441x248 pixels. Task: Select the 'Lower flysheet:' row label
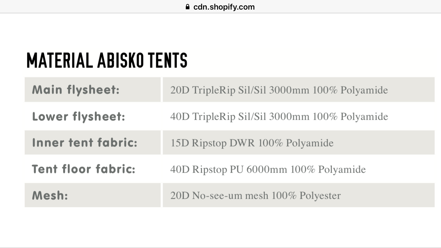pyautogui.click(x=78, y=116)
